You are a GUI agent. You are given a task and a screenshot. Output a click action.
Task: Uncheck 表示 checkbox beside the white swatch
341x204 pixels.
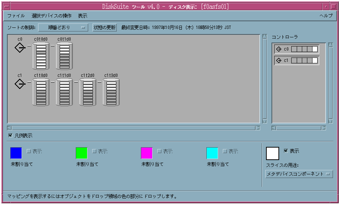tap(286, 151)
